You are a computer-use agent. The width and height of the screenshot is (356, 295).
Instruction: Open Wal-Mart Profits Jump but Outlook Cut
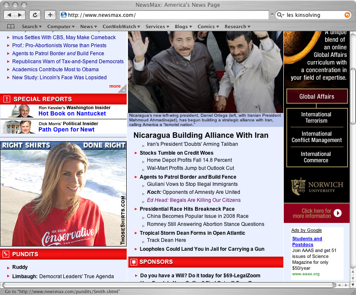coord(190,168)
